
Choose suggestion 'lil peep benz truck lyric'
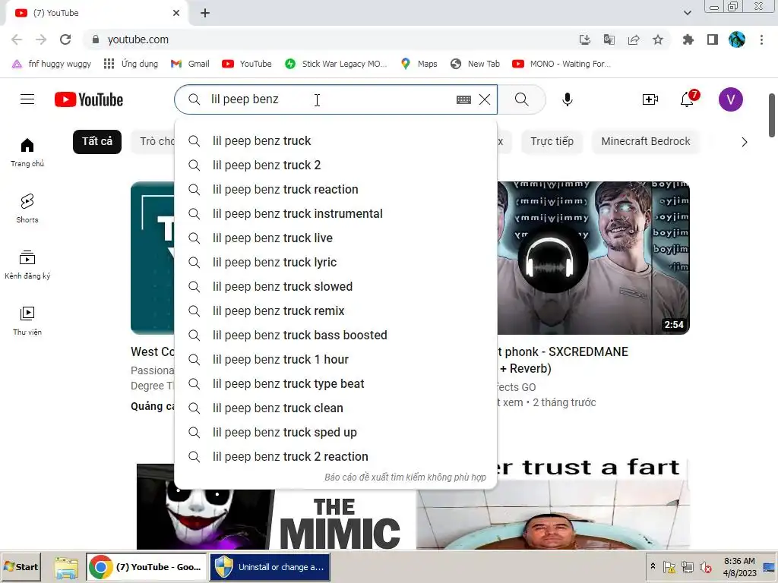pos(336,262)
